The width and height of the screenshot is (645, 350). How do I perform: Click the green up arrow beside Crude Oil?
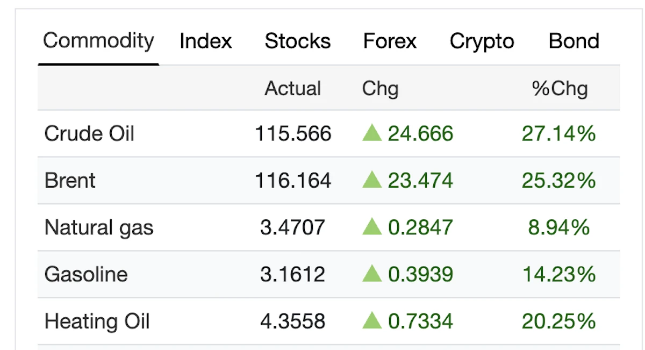pos(372,133)
